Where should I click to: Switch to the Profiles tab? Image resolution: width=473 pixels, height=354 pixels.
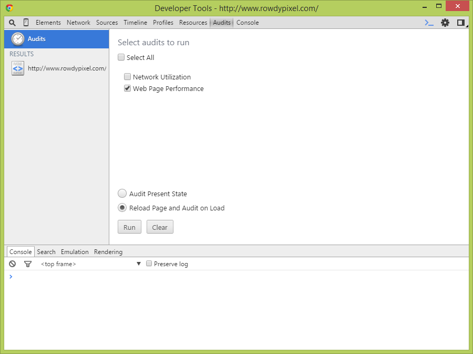point(163,23)
